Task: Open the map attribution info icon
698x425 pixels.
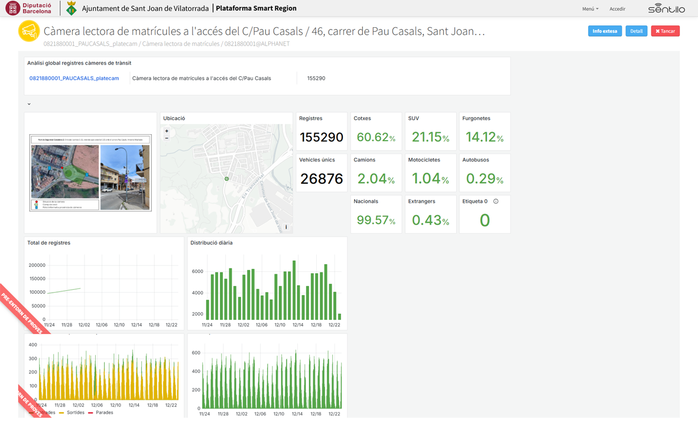Action: [286, 227]
